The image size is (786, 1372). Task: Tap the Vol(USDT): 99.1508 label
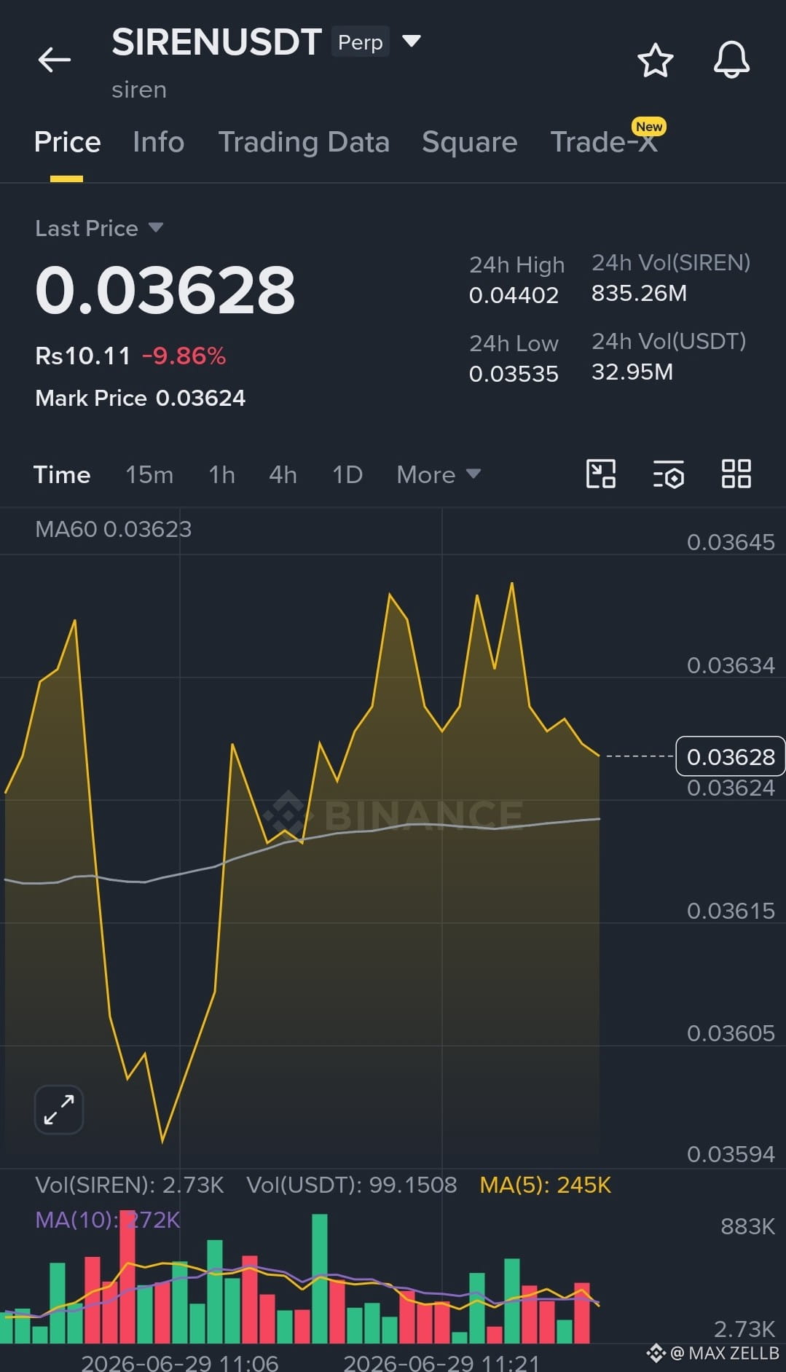click(x=351, y=1185)
